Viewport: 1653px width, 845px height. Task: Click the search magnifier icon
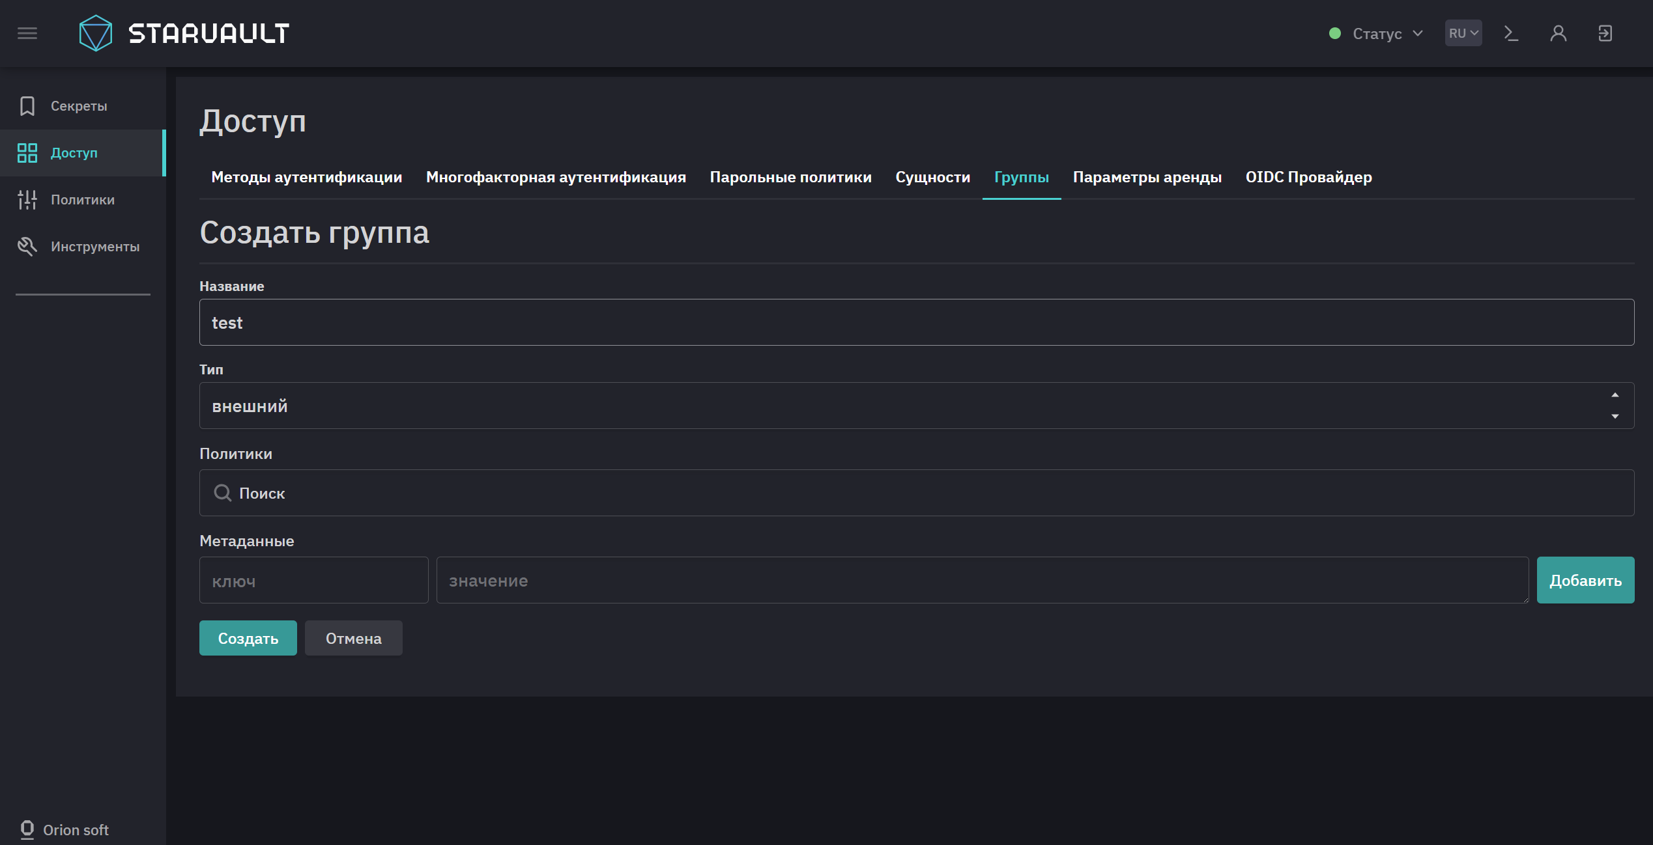[x=223, y=493]
